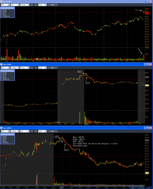Image resolution: width=153 pixels, height=189 pixels.
Task: Click the horizontal scrollbar under the 1 minute chart
Action: coord(72,186)
